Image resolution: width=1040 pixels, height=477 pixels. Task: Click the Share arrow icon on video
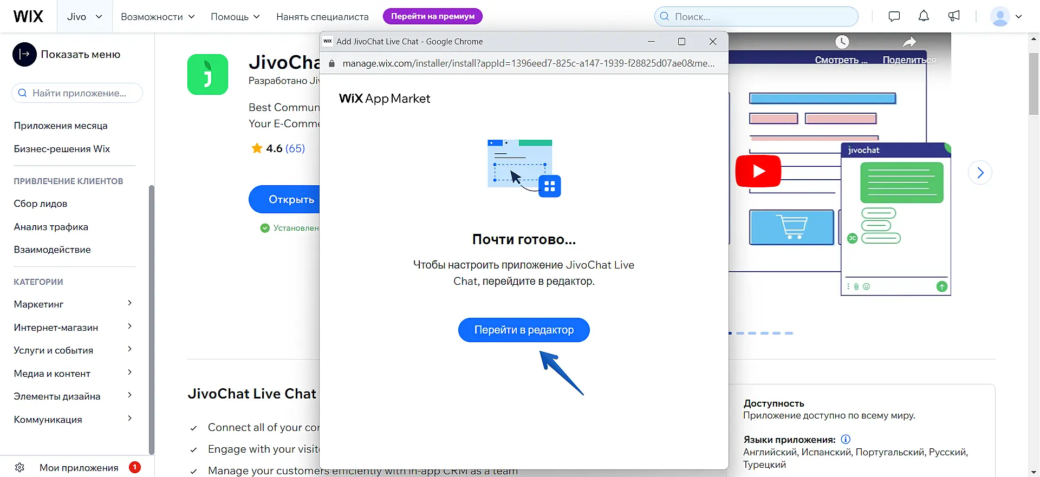[909, 42]
